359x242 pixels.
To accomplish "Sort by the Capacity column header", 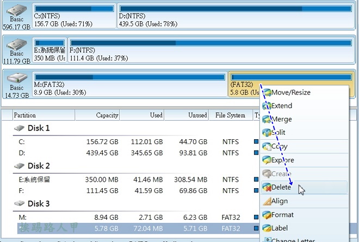I will (x=97, y=115).
